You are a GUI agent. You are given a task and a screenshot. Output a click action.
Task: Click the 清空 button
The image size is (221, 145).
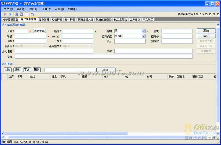[206, 36]
